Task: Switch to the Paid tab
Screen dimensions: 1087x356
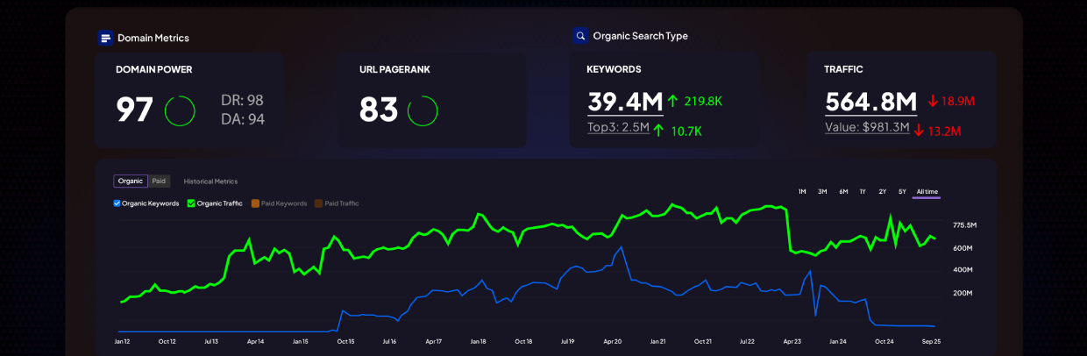Action: click(x=159, y=182)
